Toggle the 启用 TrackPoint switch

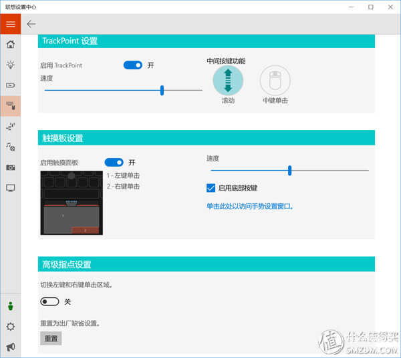133,65
